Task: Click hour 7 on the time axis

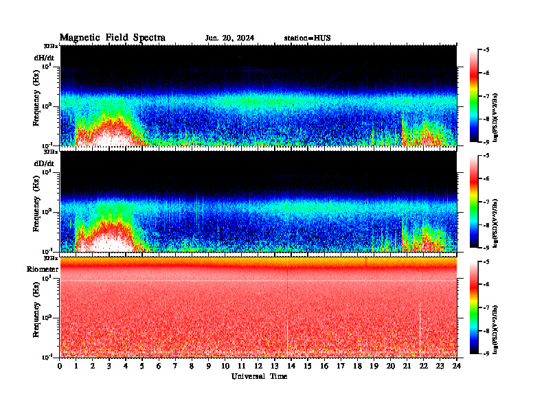Action: 175,366
